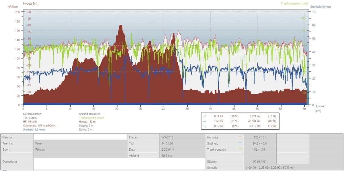Select the Sport field showing Fietsen
Screen dimensions: 344x171
coord(80,149)
